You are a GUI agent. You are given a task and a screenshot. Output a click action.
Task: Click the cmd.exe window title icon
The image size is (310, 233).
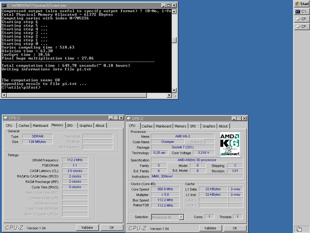tap(4, 5)
